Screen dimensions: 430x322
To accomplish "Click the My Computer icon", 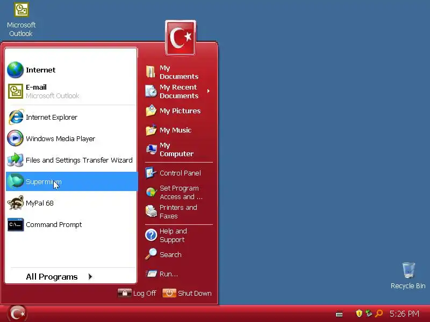I will (x=151, y=149).
